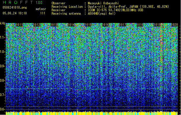This screenshot has width=181, height=115.
Task: Click the 1018 time marker
Action: click(140, 25)
